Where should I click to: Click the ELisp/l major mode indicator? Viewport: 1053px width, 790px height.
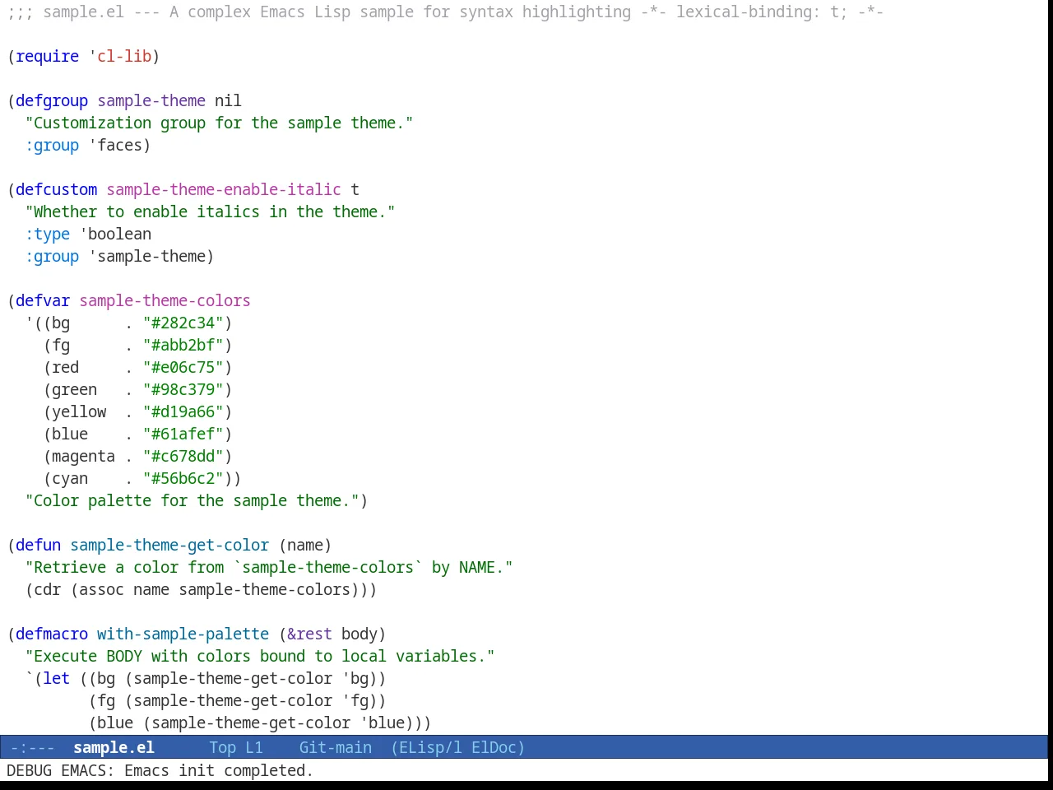(430, 747)
